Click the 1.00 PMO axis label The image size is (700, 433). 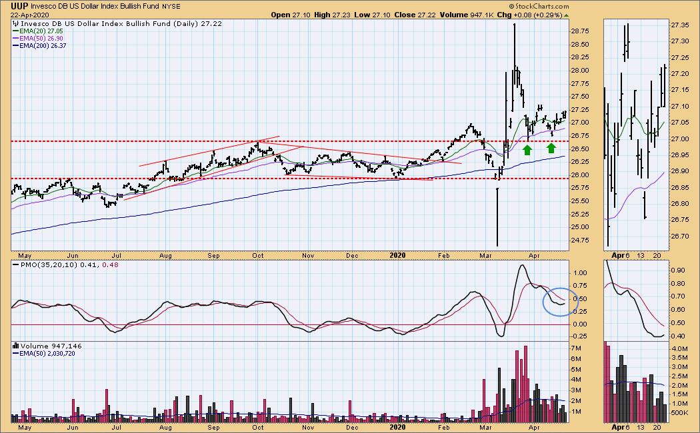(580, 273)
